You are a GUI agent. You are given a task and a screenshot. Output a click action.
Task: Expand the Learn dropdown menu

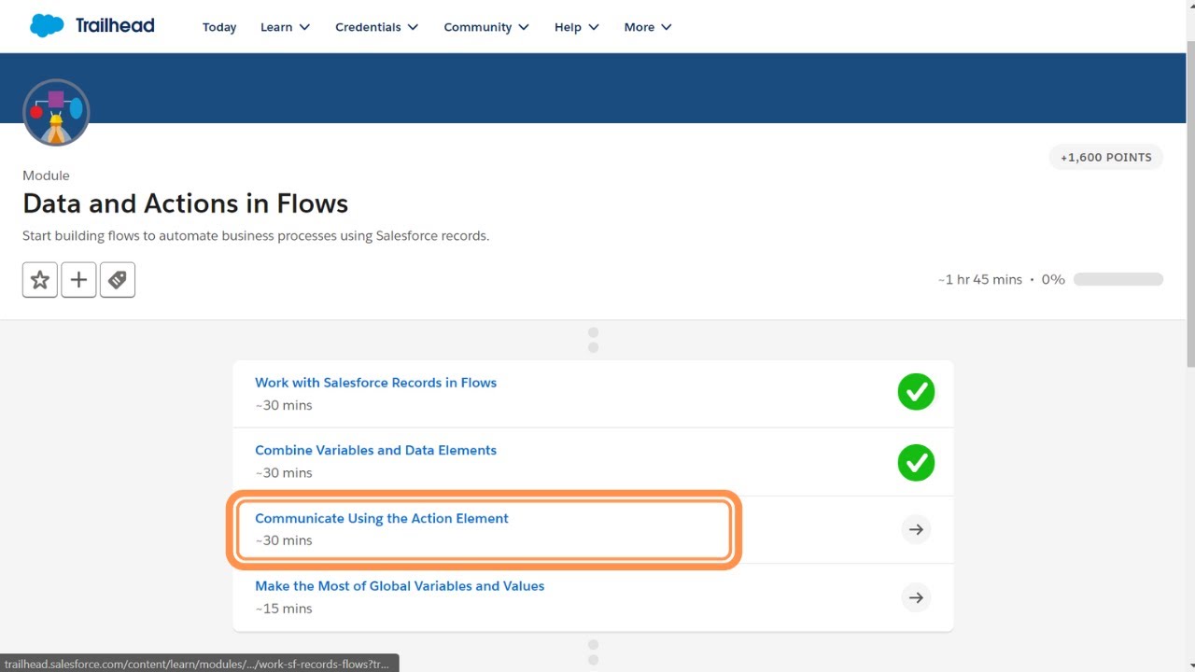point(285,27)
